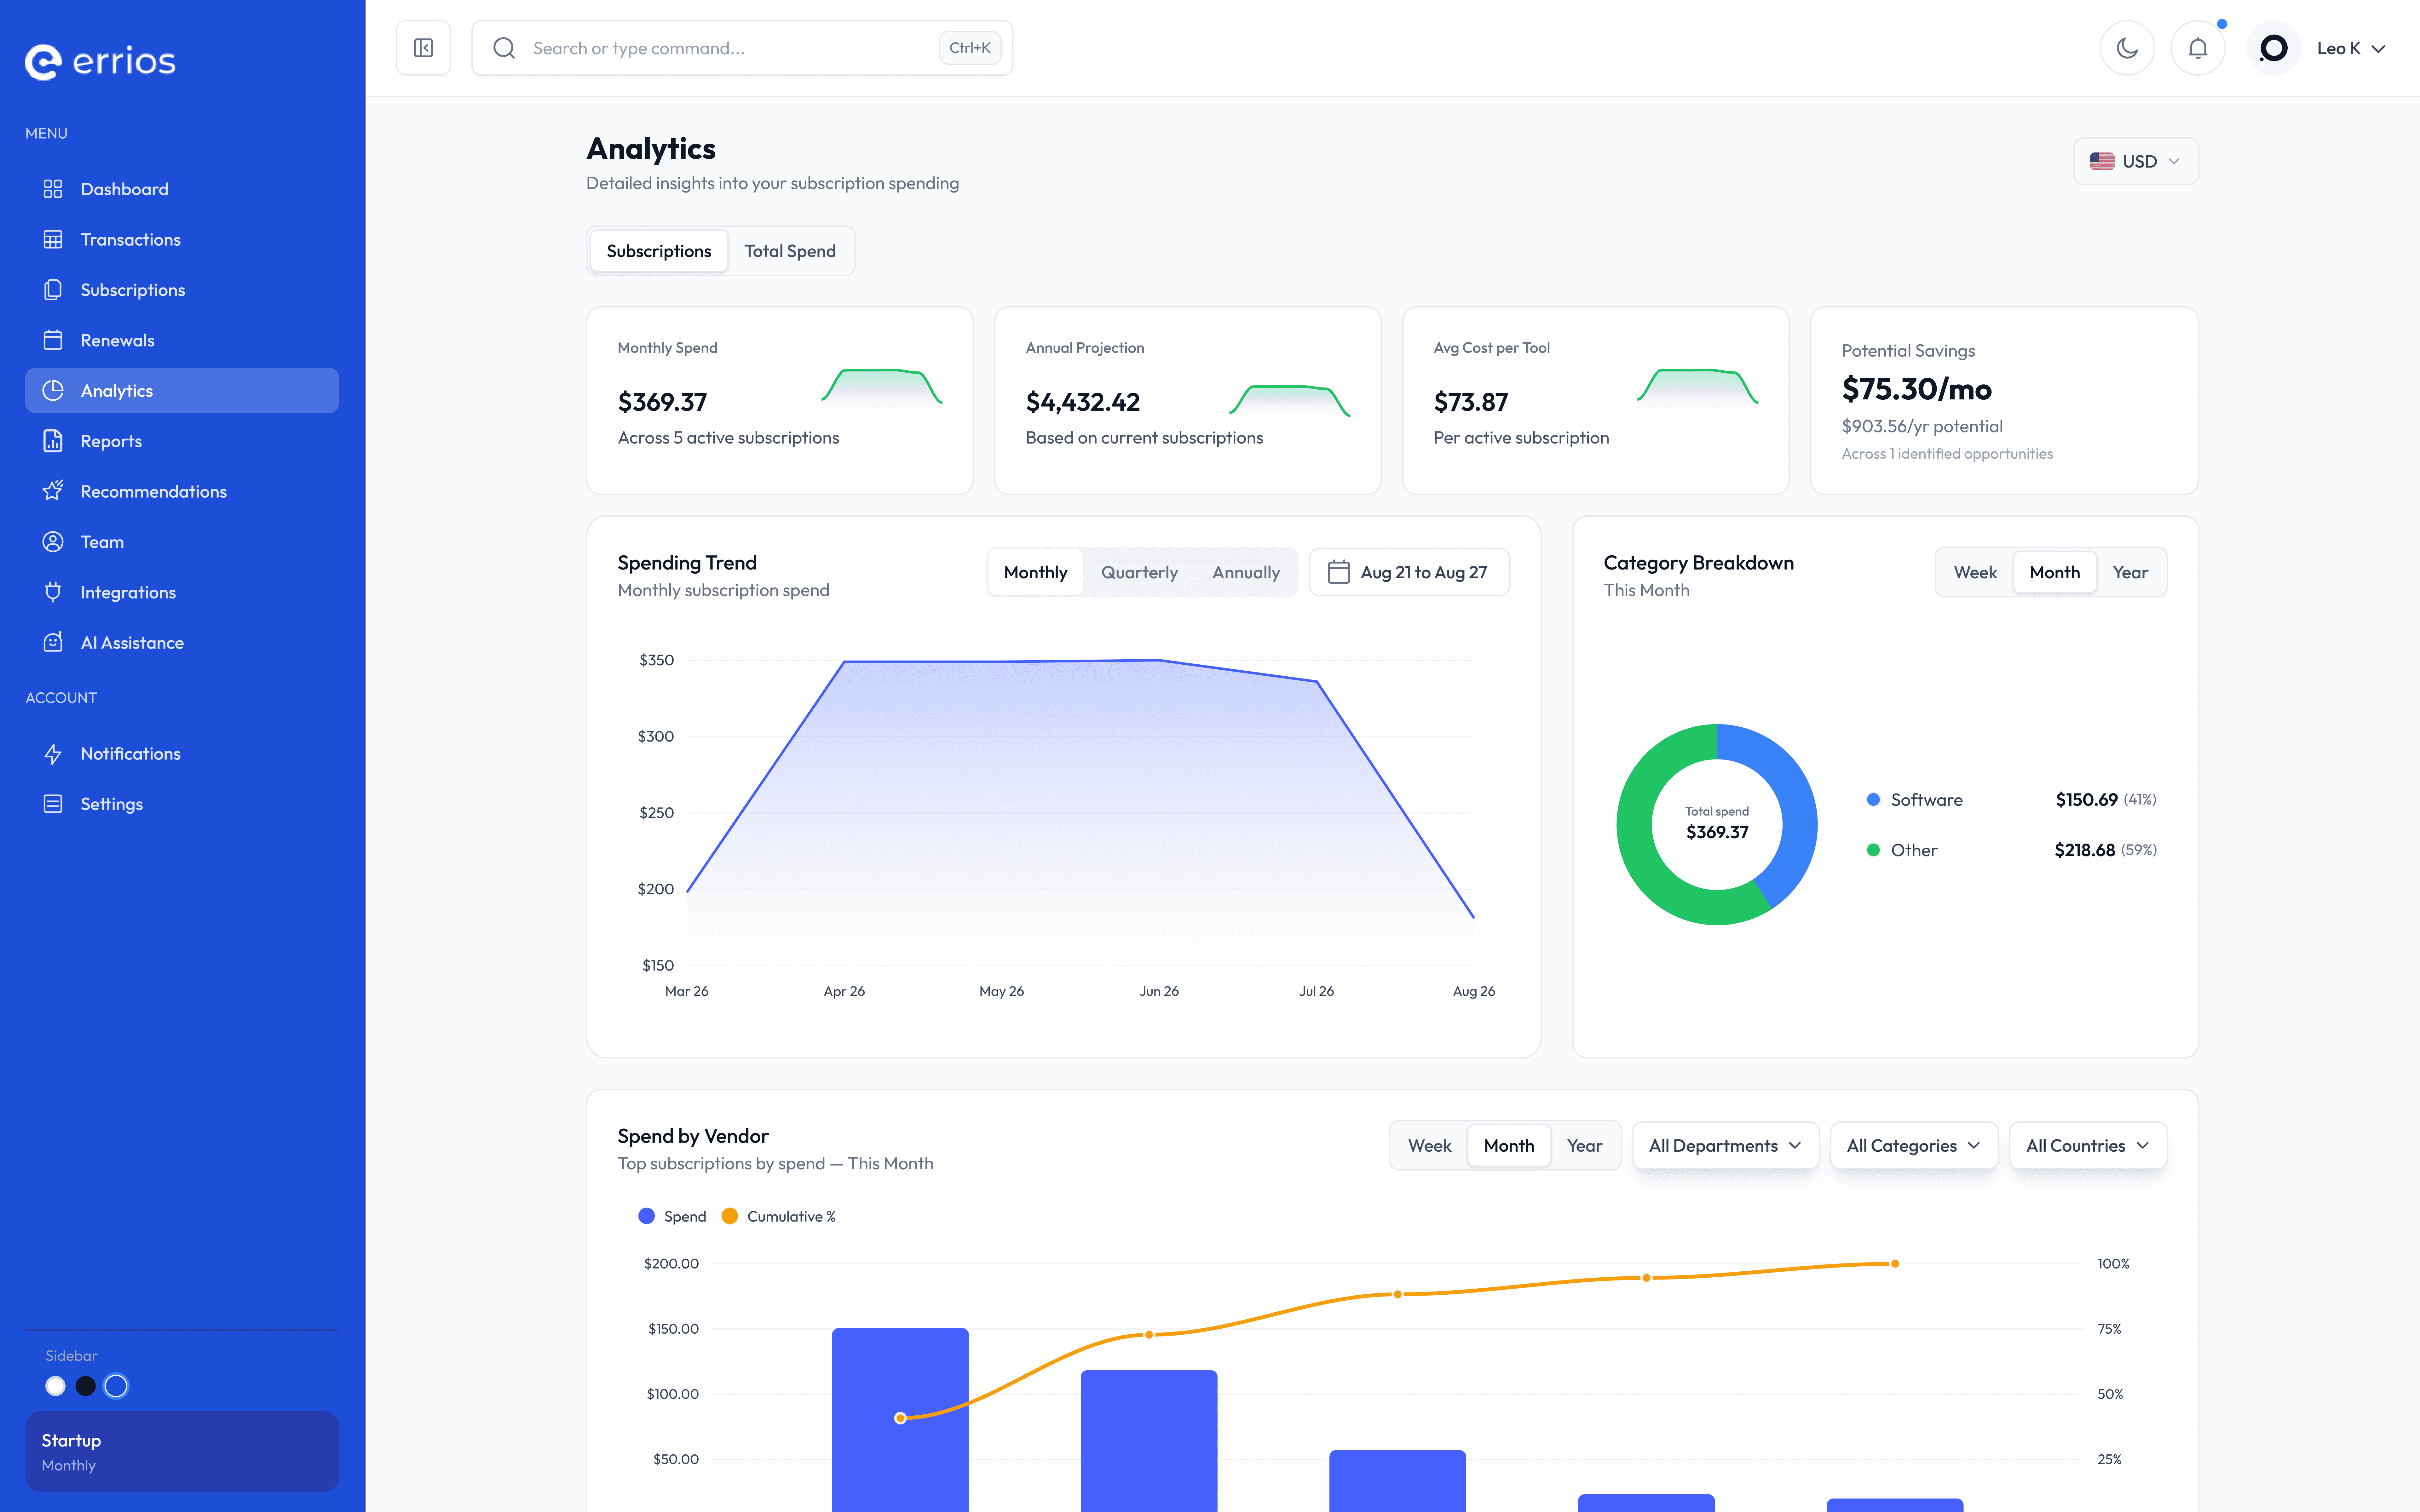Choose the black sidebar color swatch
This screenshot has width=2420, height=1512.
86,1386
